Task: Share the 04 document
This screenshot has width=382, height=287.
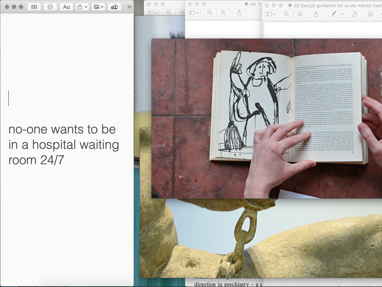Action: pyautogui.click(x=239, y=13)
